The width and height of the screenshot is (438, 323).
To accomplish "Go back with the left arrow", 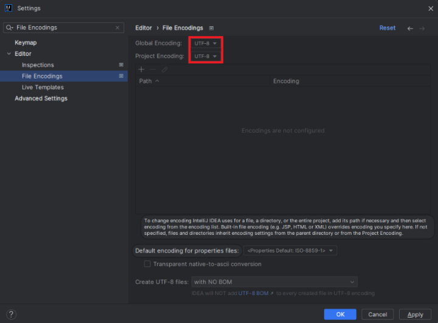I will point(410,29).
